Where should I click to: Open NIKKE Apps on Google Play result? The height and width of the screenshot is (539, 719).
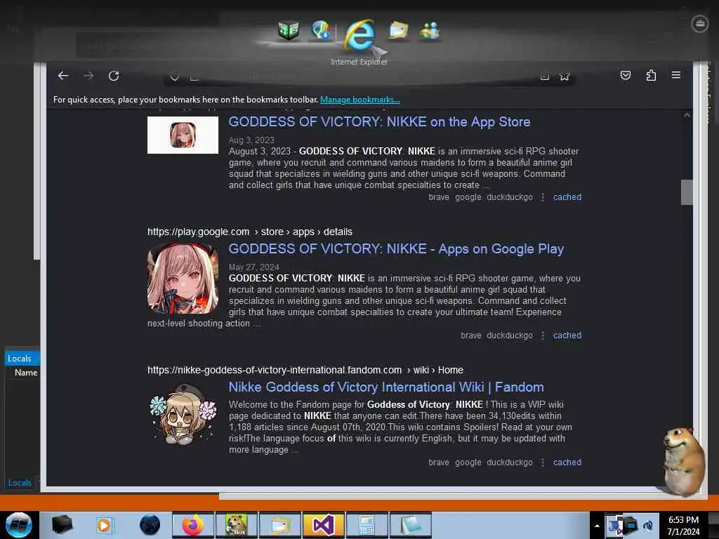pos(396,249)
